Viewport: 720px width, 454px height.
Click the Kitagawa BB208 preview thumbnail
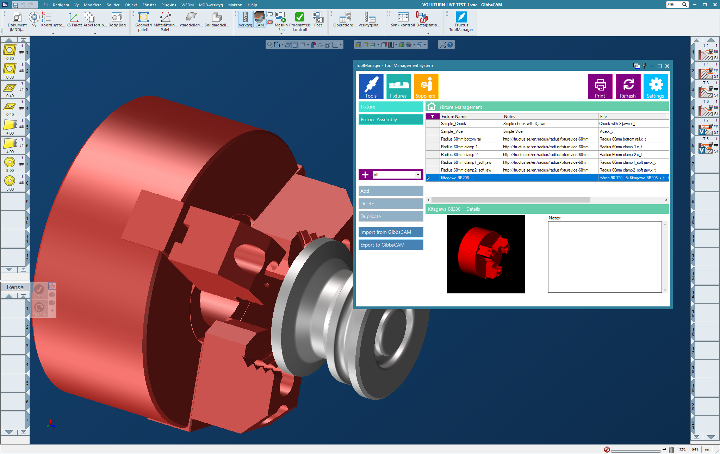click(x=486, y=254)
